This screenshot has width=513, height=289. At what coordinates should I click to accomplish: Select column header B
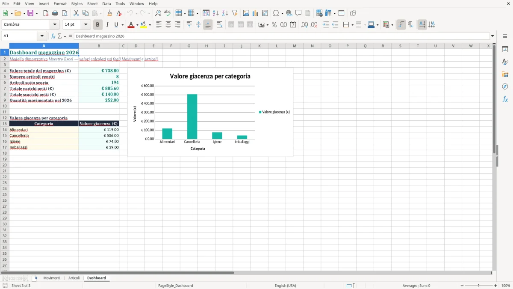click(99, 46)
